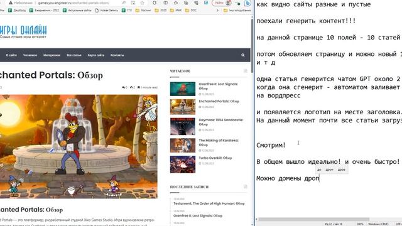This screenshot has height=226, width=402.
Task: Open Oxenfree II link under Последние записи
Action: 198,216
